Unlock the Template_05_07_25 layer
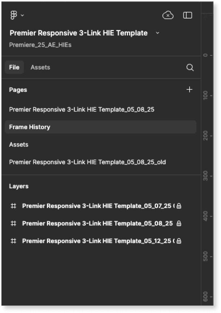The height and width of the screenshot is (313, 221). pyautogui.click(x=179, y=206)
